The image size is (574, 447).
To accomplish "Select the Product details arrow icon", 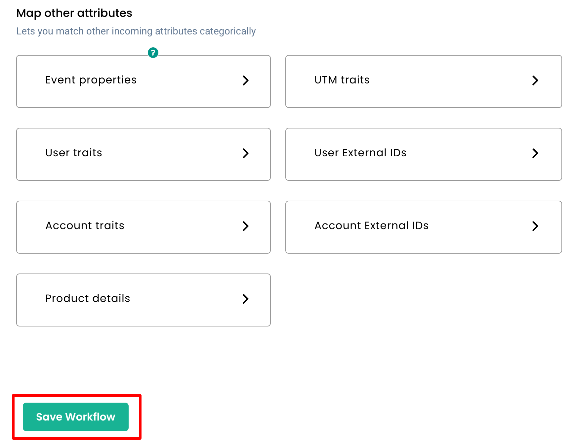I will [x=246, y=299].
